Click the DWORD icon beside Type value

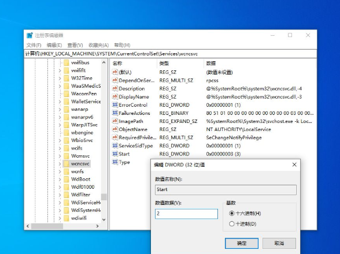115,162
